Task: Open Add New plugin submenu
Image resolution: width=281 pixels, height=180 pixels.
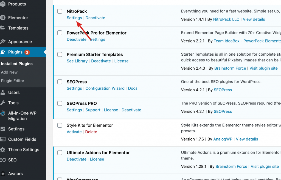Action: coord(9,72)
